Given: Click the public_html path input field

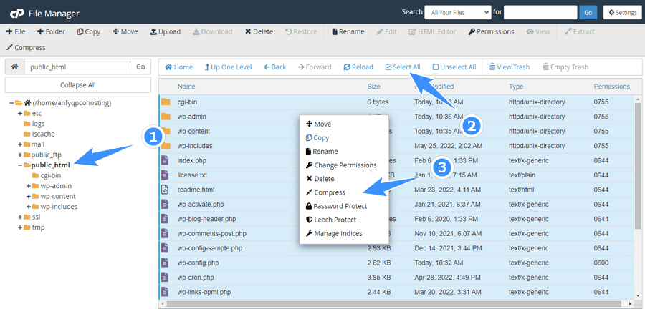Looking at the screenshot, I should pyautogui.click(x=77, y=67).
